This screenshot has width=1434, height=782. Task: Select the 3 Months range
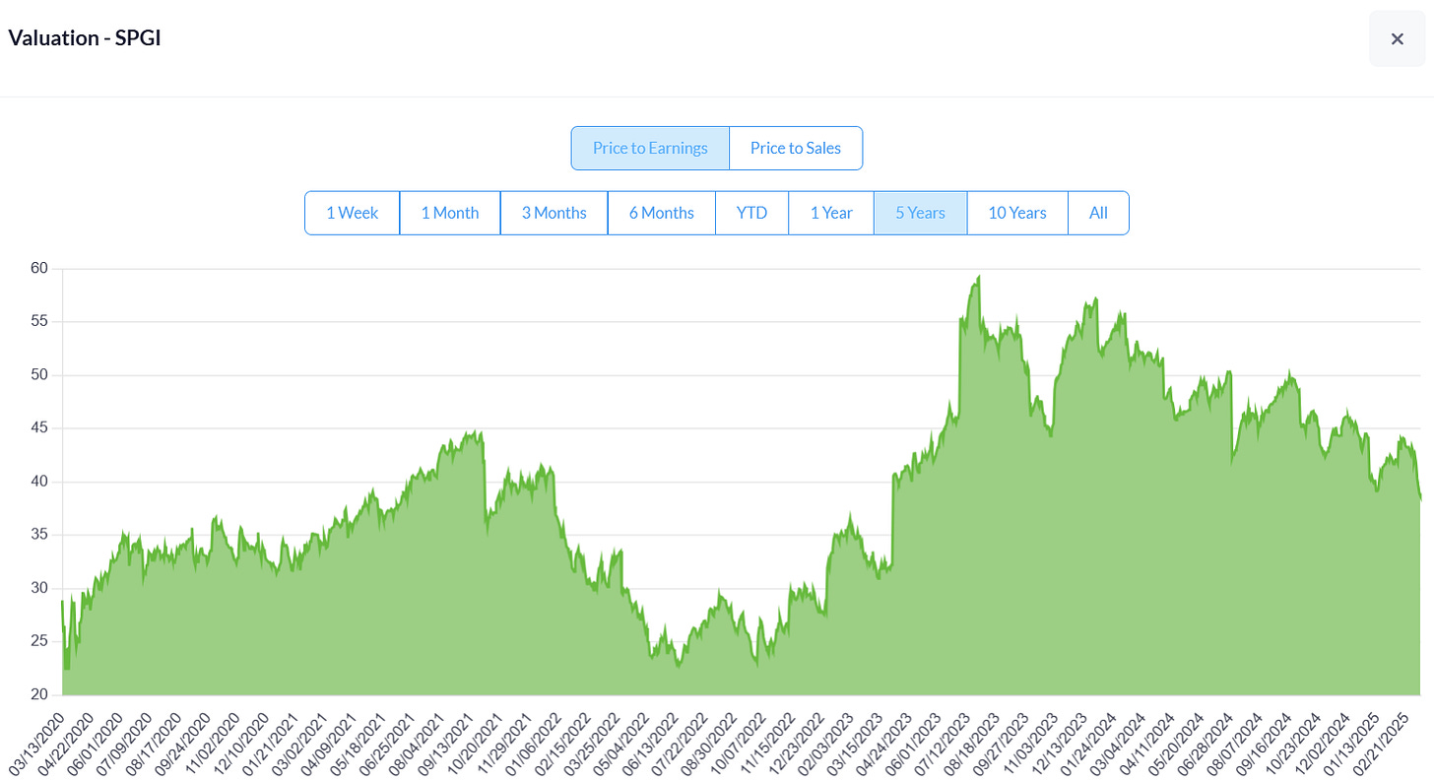(554, 213)
